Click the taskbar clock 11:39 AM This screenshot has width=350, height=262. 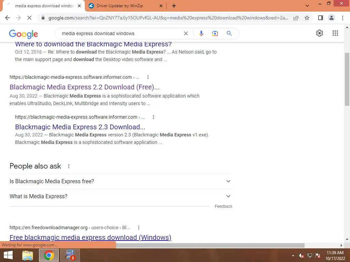[335, 253]
